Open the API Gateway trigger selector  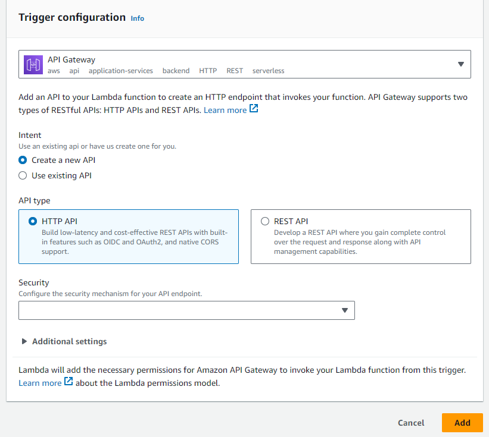(244, 64)
